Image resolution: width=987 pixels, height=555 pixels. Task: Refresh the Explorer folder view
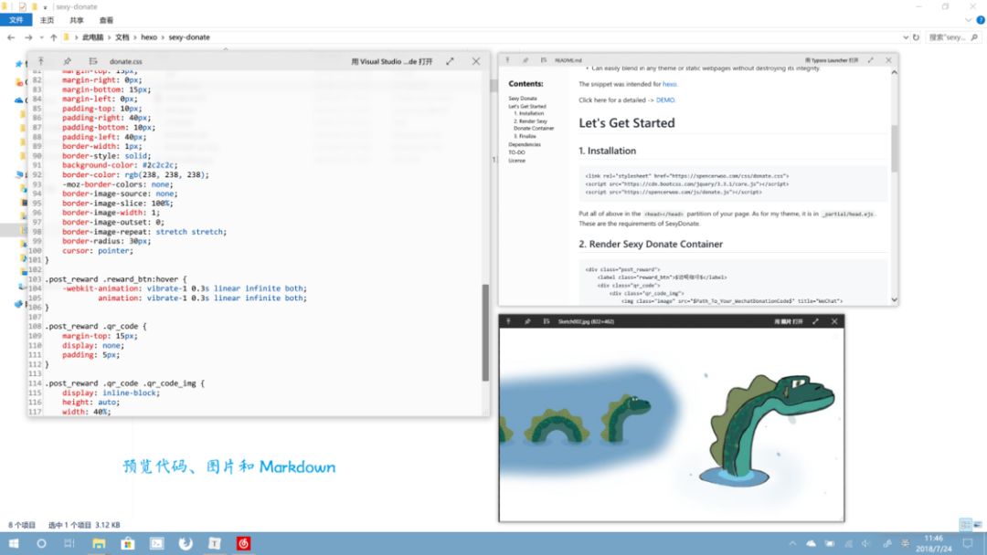[x=916, y=37]
